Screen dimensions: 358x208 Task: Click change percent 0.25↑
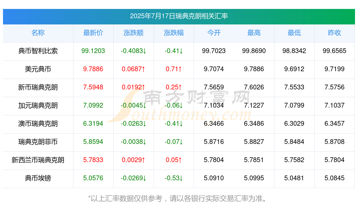[174, 87]
